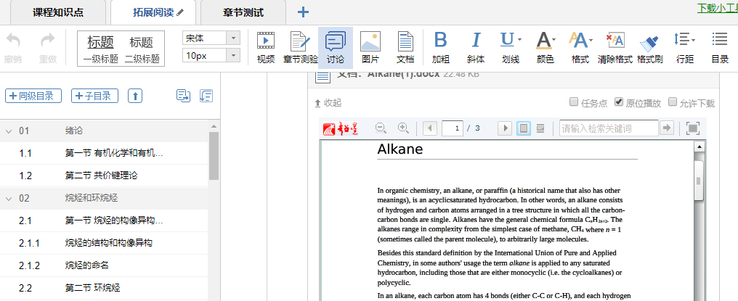Enable the 任务点 checkbox
Image resolution: width=738 pixels, height=301 pixels.
coord(574,102)
